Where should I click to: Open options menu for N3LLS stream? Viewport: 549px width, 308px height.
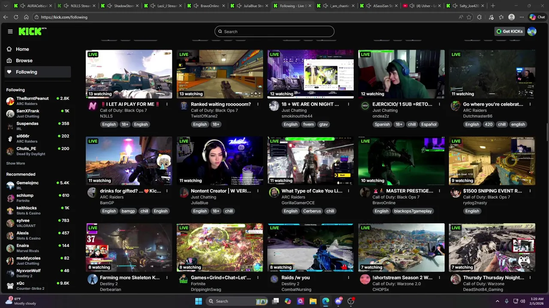point(167,104)
